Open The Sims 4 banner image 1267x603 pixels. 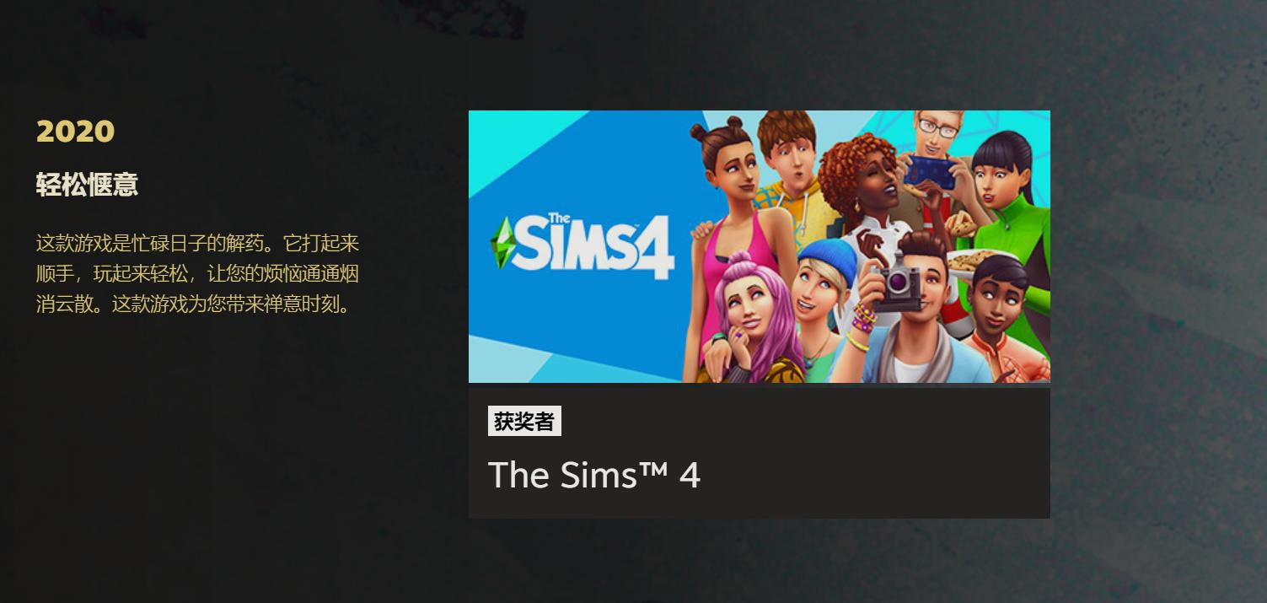coord(760,246)
